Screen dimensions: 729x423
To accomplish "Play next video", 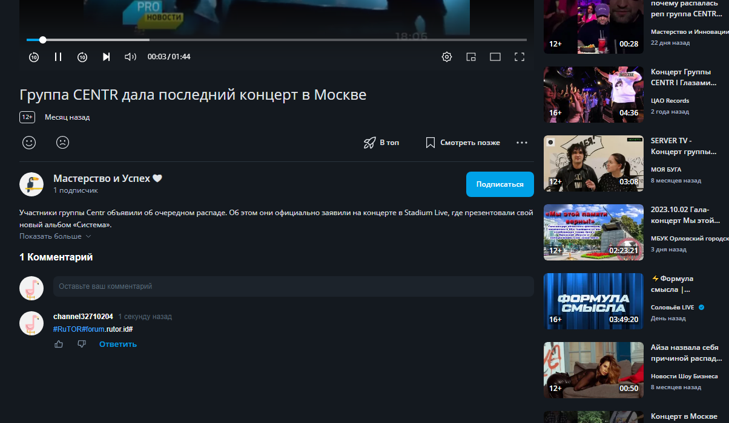I will (x=107, y=57).
